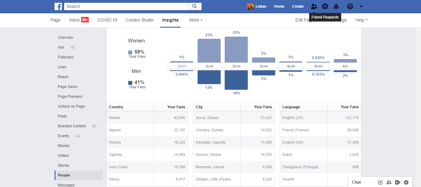Click the Ghana country row
Image resolution: width=421 pixels, height=187 pixels.
(x=147, y=118)
